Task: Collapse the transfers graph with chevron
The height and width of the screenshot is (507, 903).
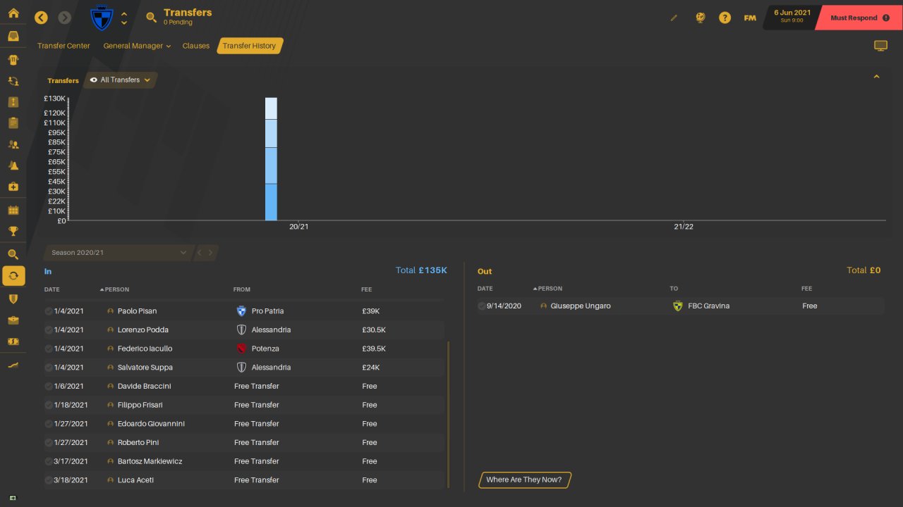Action: click(876, 77)
